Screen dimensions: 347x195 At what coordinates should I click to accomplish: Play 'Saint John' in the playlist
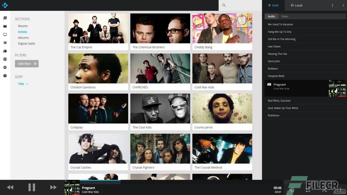pos(305,61)
